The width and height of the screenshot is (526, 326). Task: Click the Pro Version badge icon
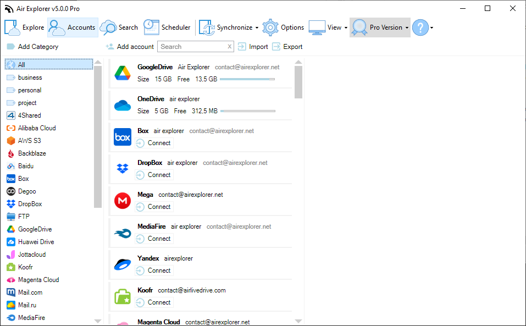coord(359,27)
